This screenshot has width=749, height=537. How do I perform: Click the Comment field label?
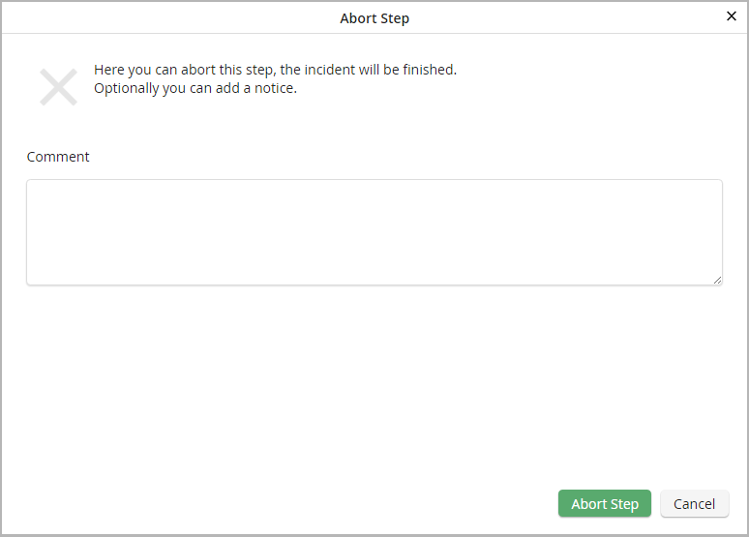coord(58,157)
